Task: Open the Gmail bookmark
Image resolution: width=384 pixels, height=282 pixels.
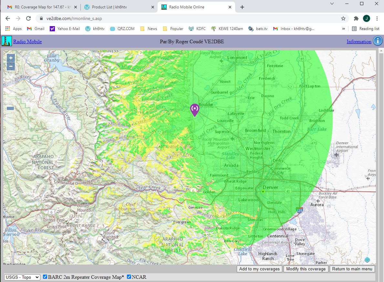Action: point(36,29)
